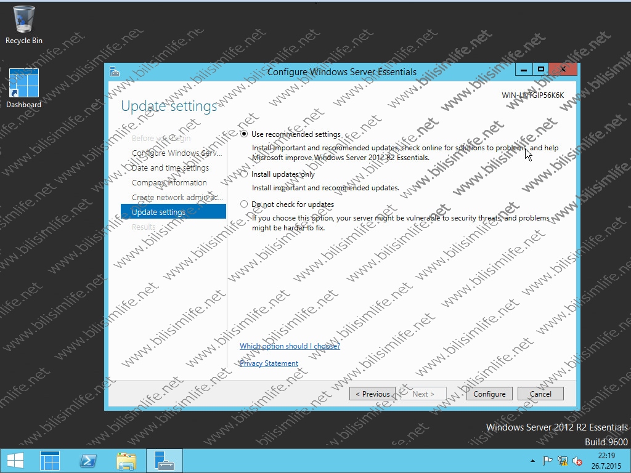Go to Create network admin ac... step
The width and height of the screenshot is (631, 473).
pyautogui.click(x=177, y=198)
